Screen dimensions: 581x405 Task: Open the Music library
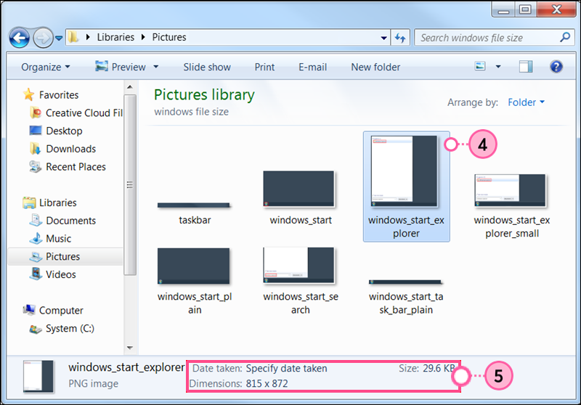(59, 239)
